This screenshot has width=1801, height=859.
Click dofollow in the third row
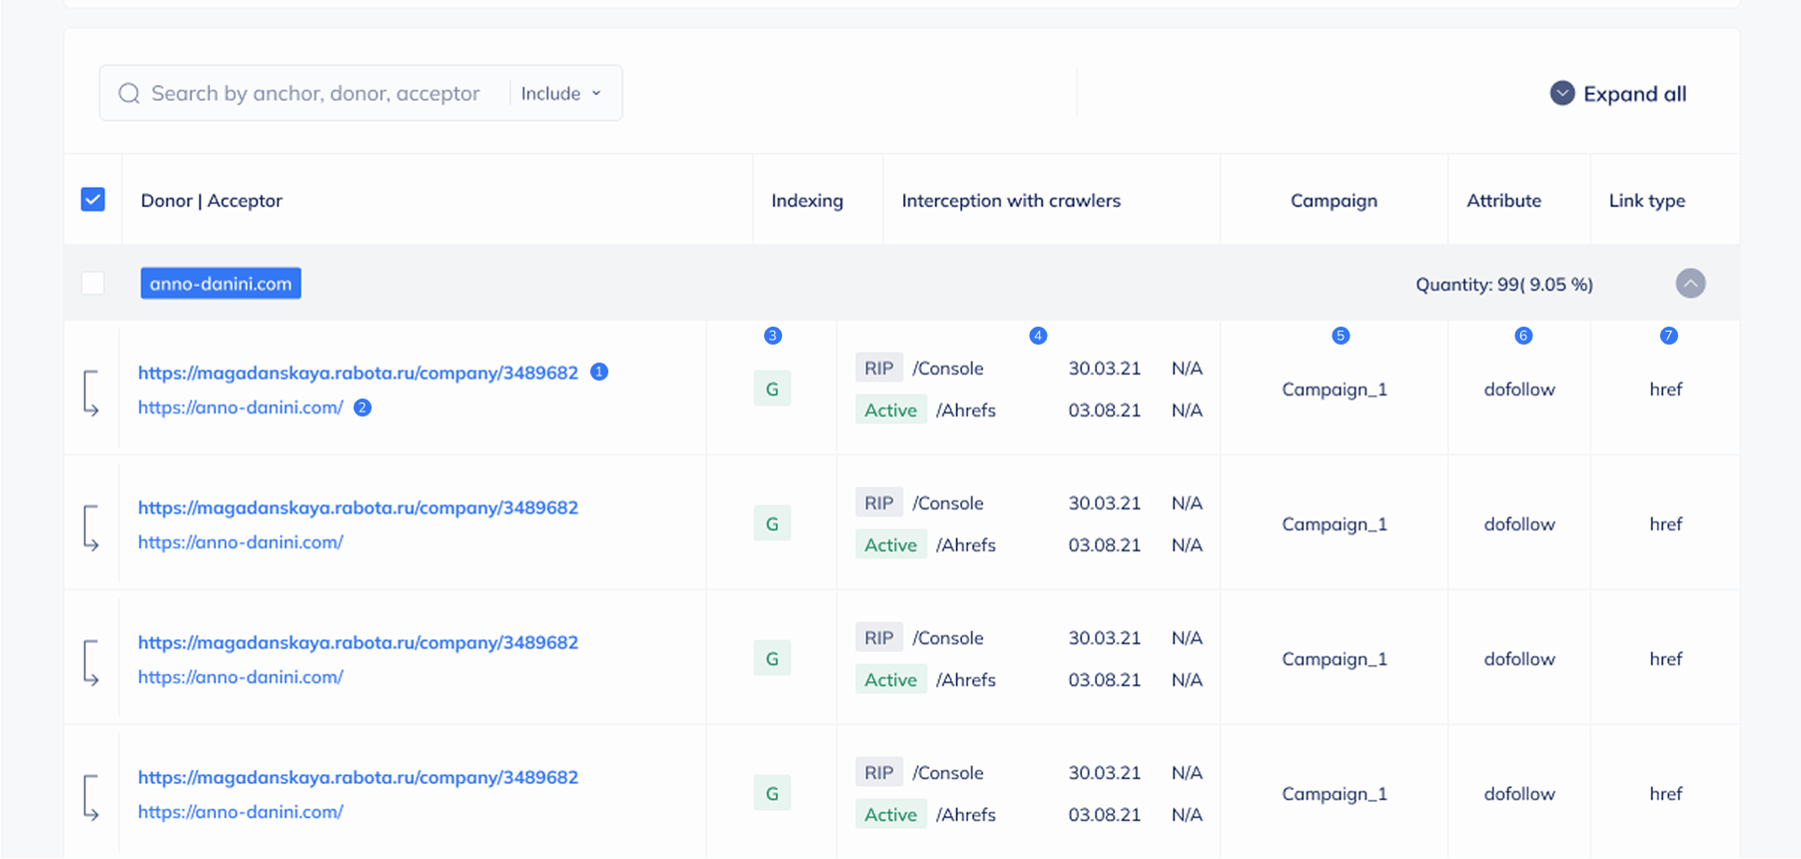[x=1519, y=659]
